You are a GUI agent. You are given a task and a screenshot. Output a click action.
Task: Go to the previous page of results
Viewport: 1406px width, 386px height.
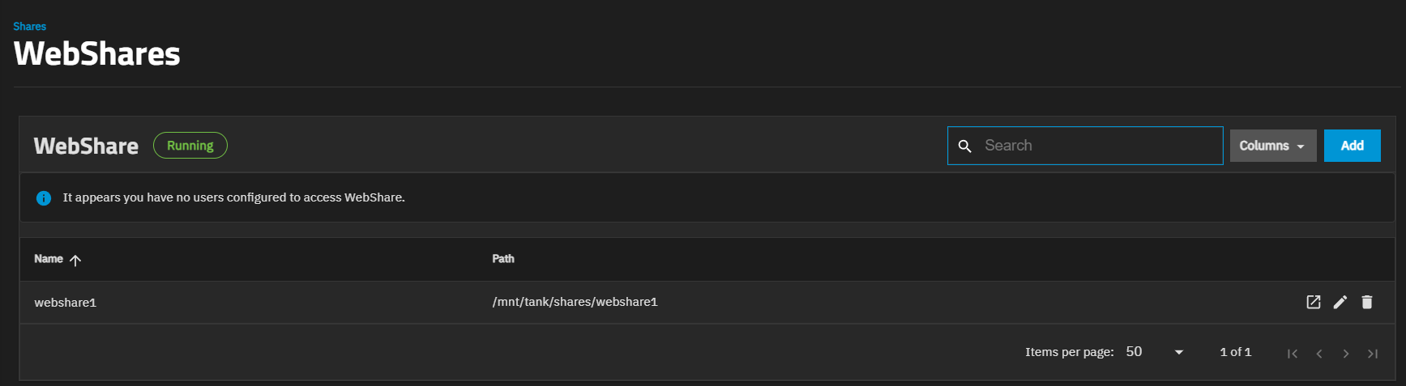[x=1319, y=353]
